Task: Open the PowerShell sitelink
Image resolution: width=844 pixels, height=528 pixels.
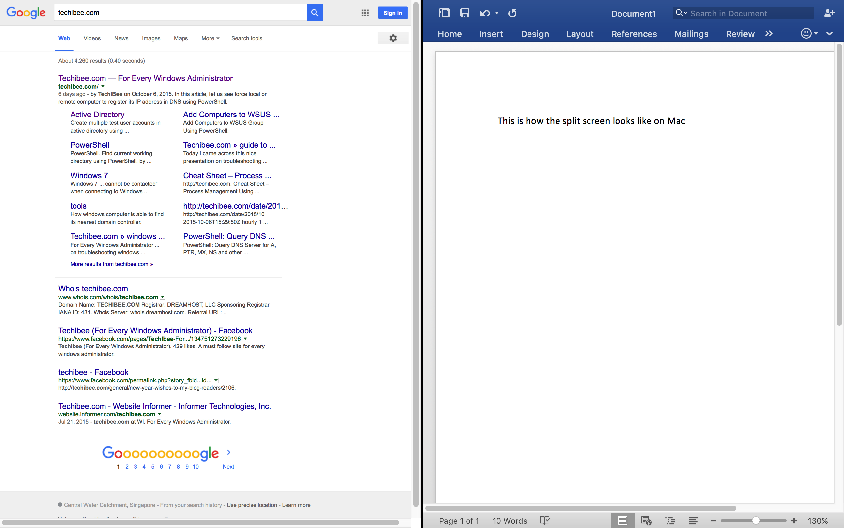Action: coord(90,145)
